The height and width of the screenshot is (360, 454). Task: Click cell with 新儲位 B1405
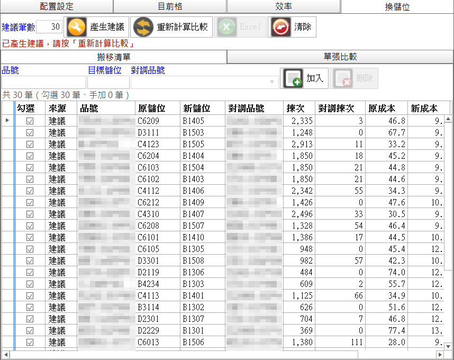203,121
